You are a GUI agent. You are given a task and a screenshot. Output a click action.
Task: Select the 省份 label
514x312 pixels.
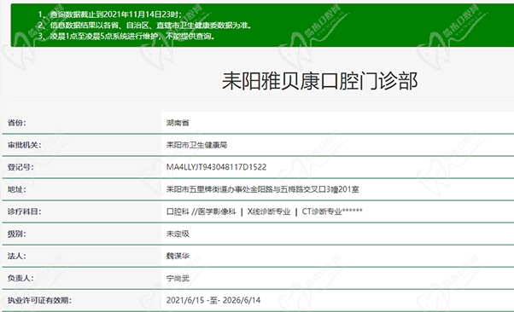click(17, 123)
